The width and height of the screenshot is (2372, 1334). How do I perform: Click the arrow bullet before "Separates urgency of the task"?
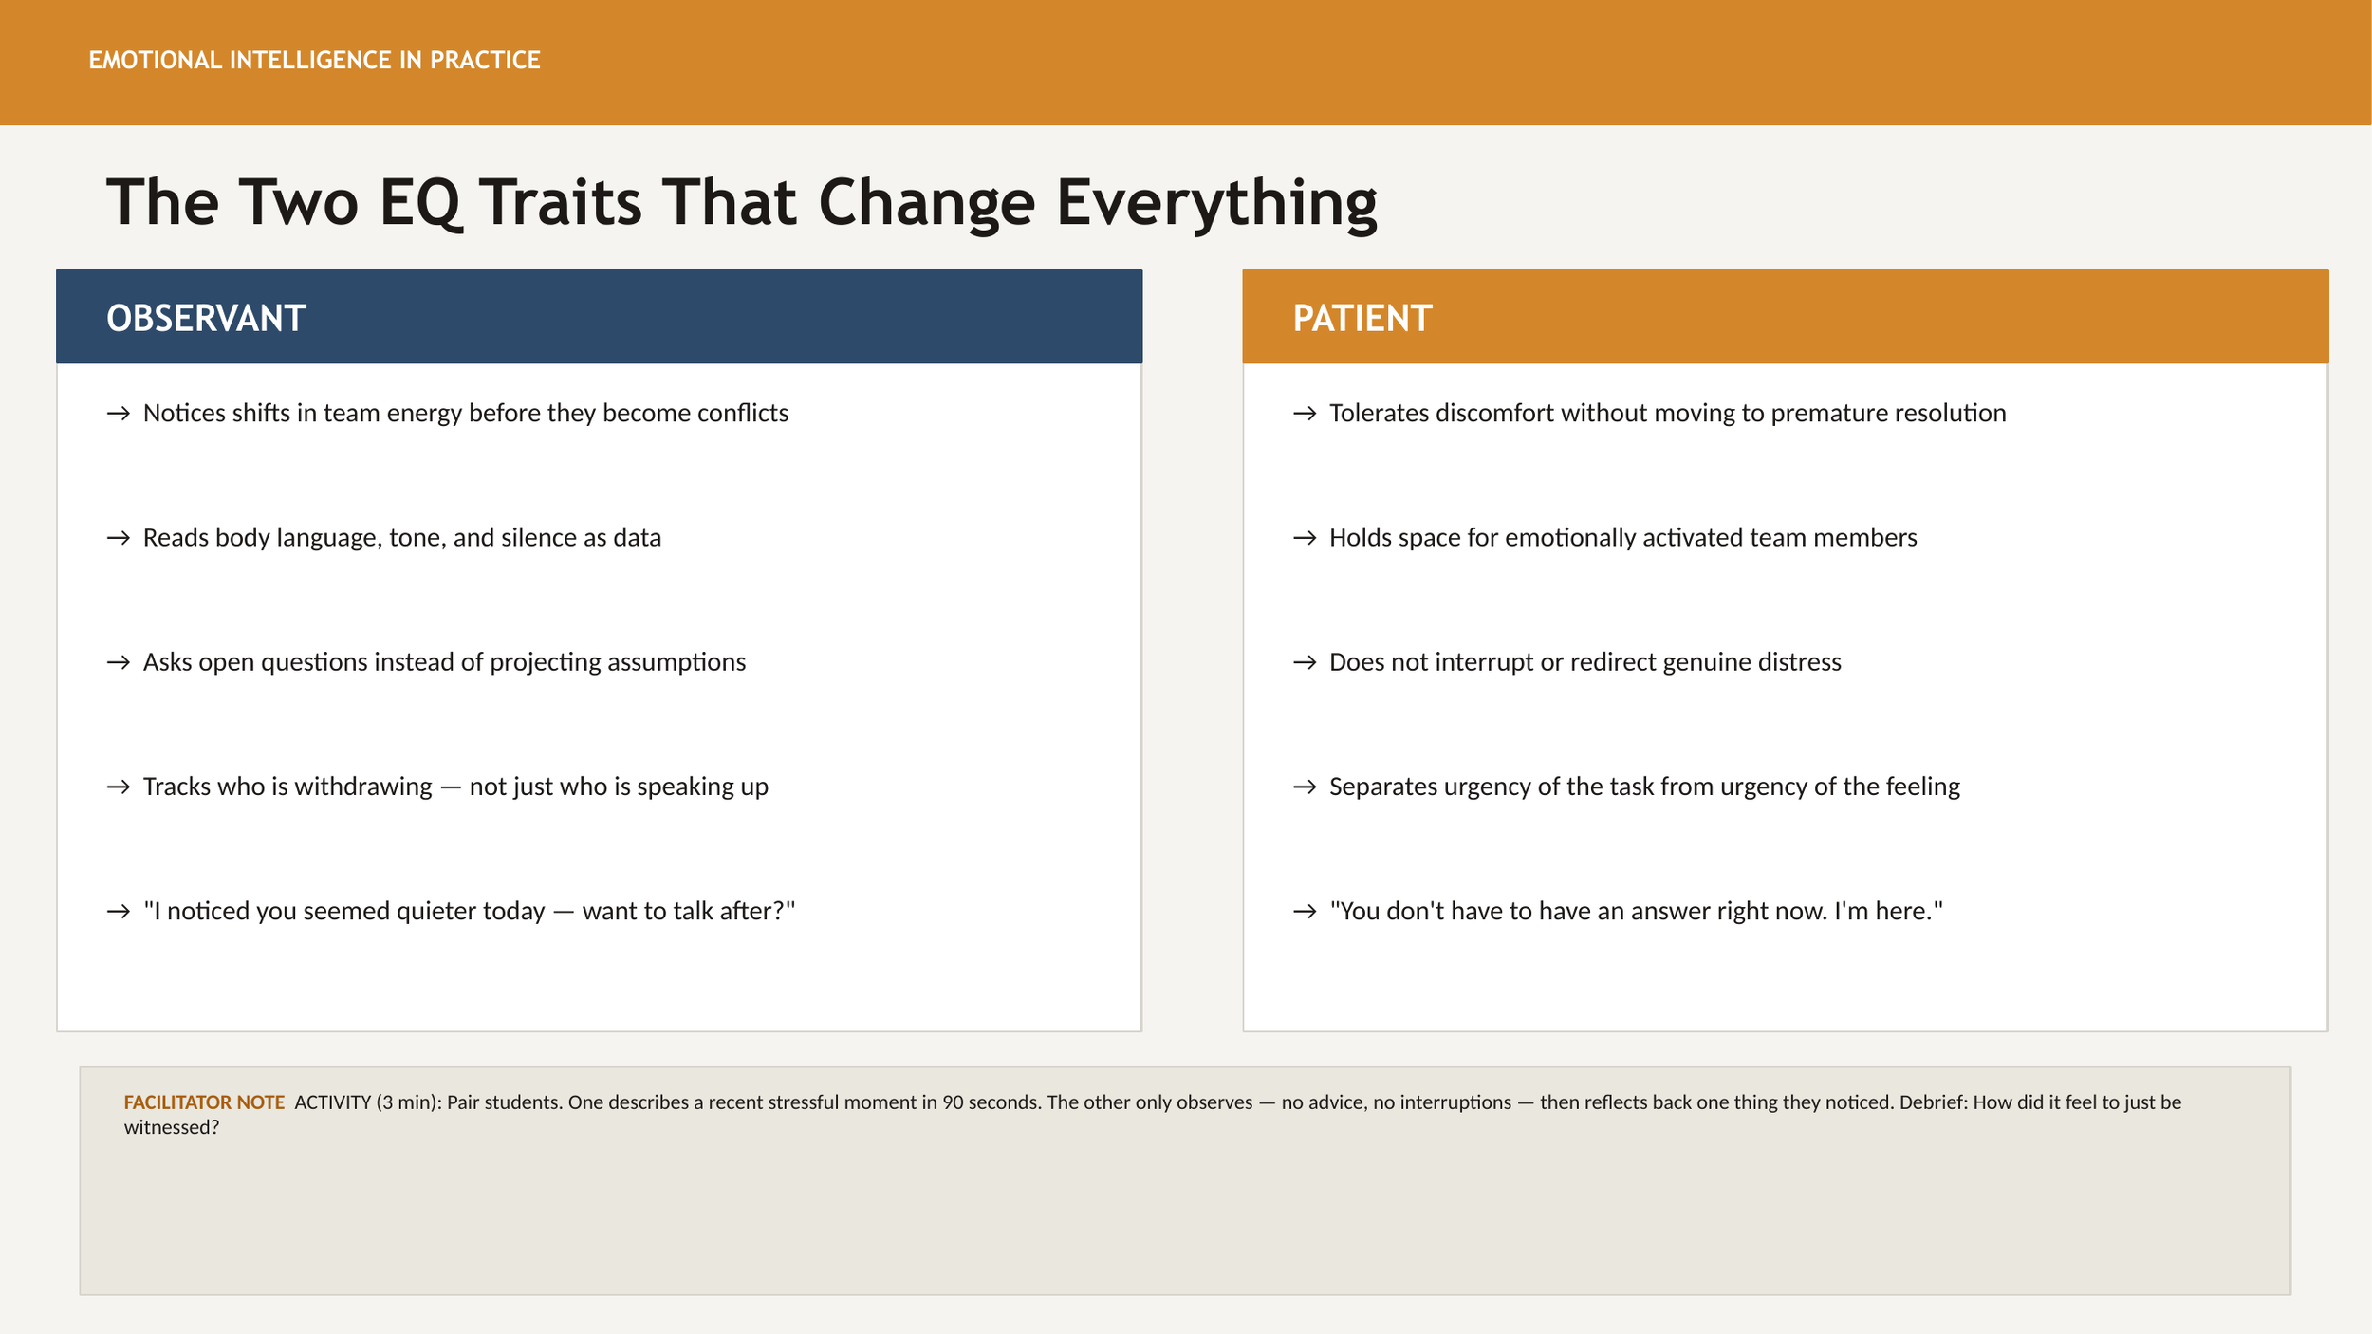[x=1305, y=787]
